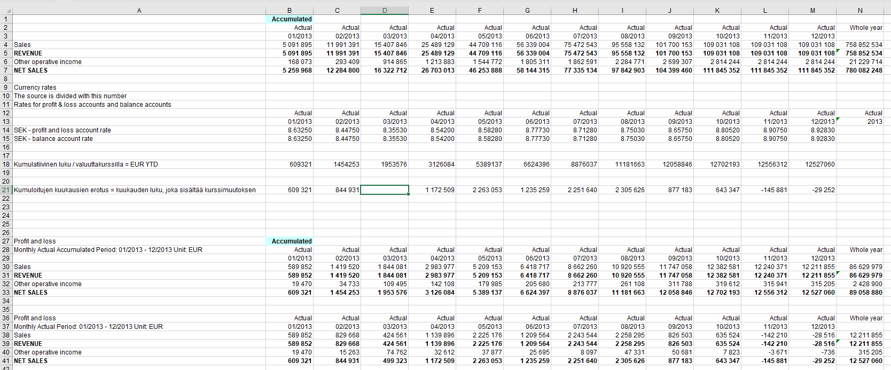Click the select-all corner of the grid
The width and height of the screenshot is (891, 370).
tap(6, 10)
